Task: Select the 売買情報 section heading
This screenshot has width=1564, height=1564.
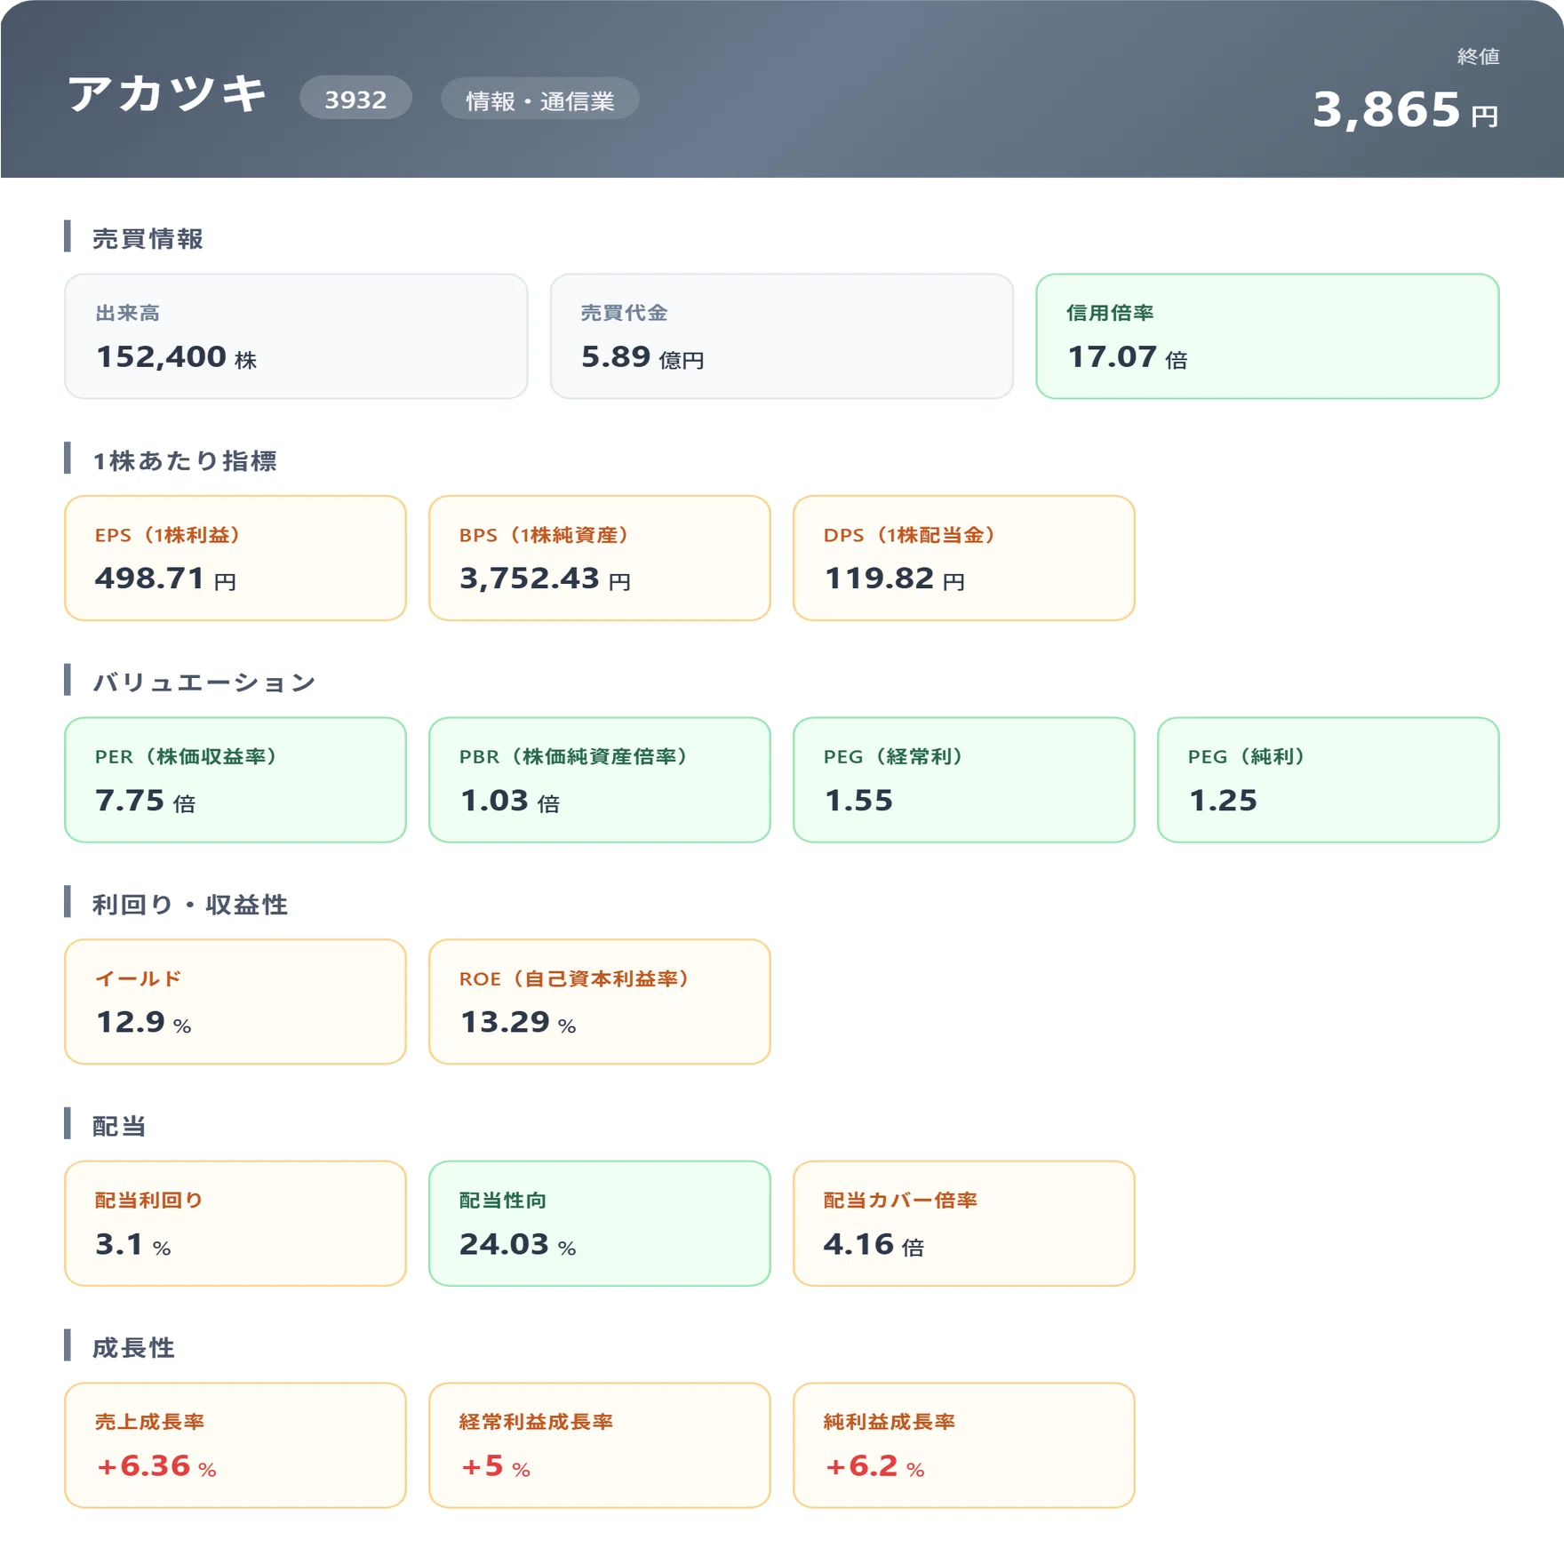Action: click(148, 238)
